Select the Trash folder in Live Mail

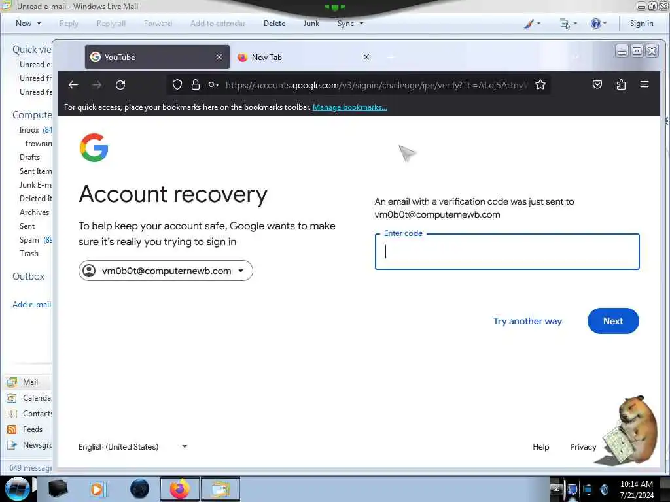tap(29, 253)
